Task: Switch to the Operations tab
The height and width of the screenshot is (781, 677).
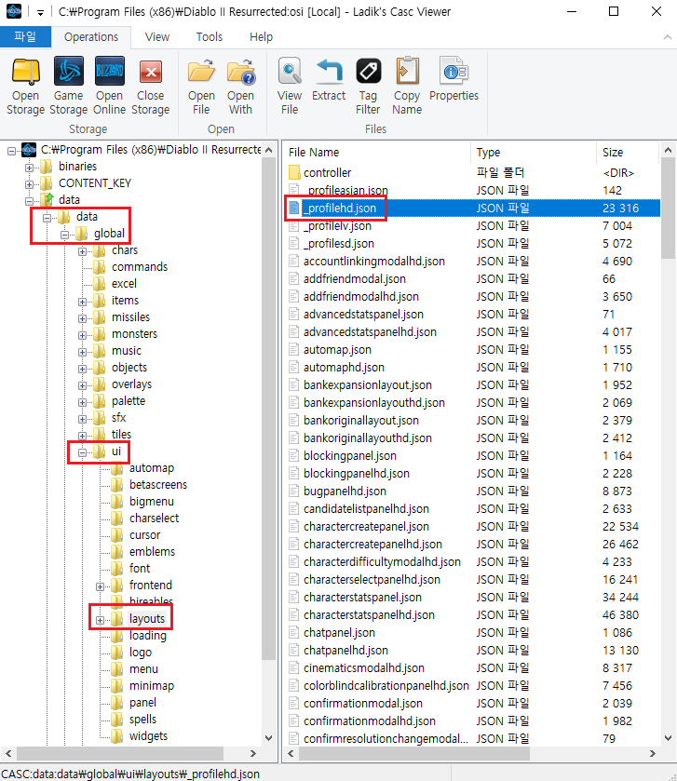Action: coord(91,37)
